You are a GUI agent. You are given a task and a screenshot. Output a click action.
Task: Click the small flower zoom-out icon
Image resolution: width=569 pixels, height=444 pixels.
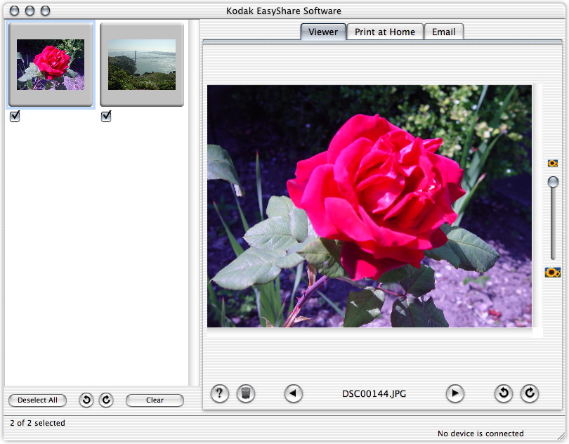click(553, 163)
